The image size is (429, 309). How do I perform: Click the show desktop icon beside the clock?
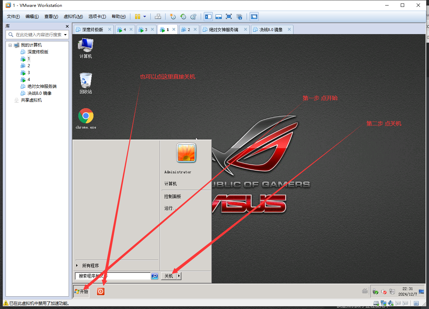click(421, 291)
